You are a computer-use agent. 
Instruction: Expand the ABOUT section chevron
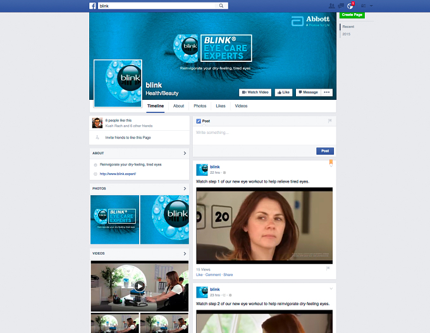point(185,153)
